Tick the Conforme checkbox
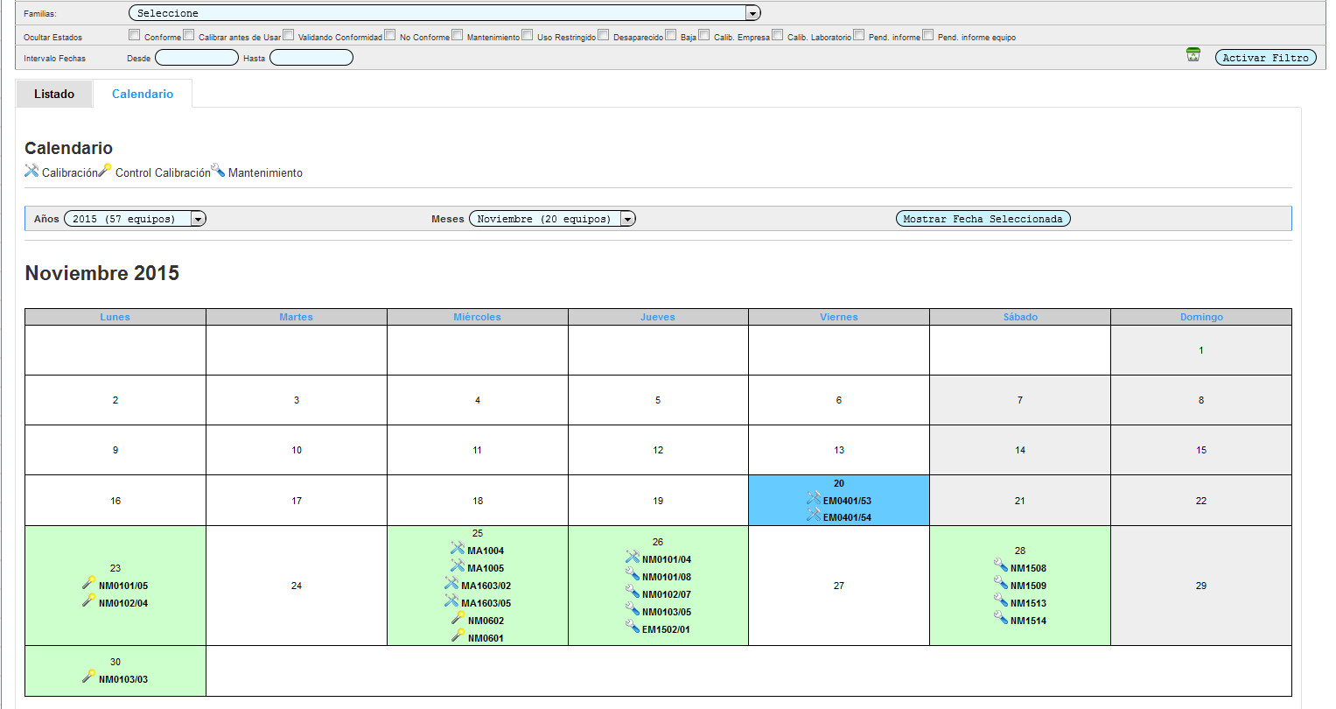This screenshot has height=709, width=1336. coord(135,35)
